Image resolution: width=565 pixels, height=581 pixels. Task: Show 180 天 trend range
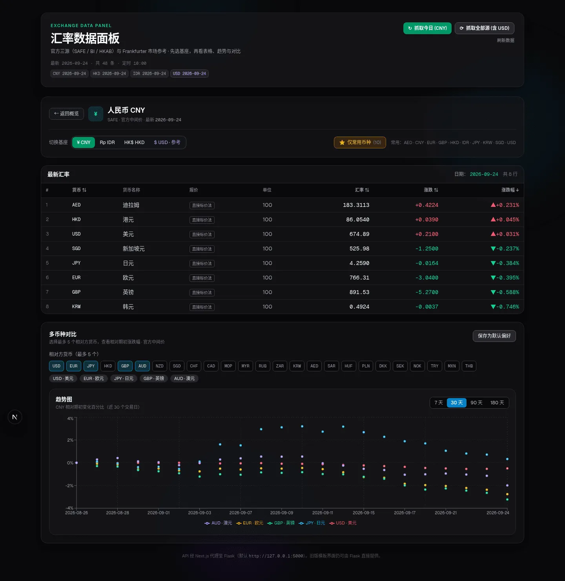(x=497, y=403)
